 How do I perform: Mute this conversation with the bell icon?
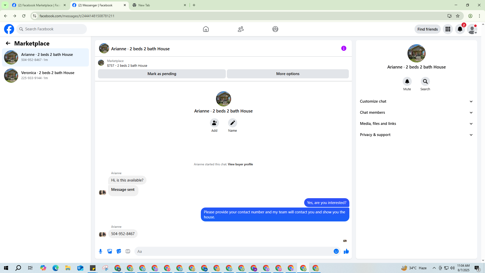click(407, 81)
